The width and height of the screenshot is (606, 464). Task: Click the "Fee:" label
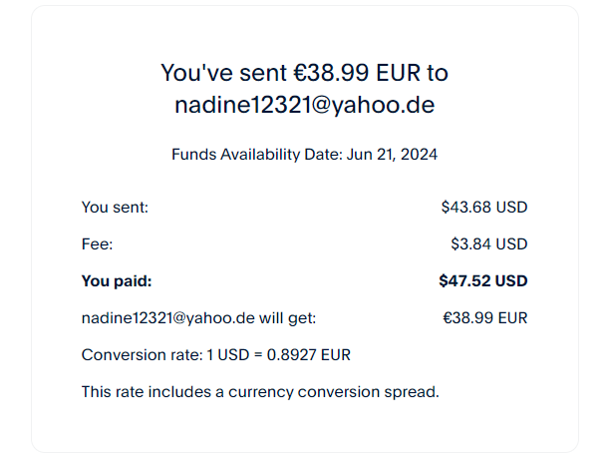[97, 244]
